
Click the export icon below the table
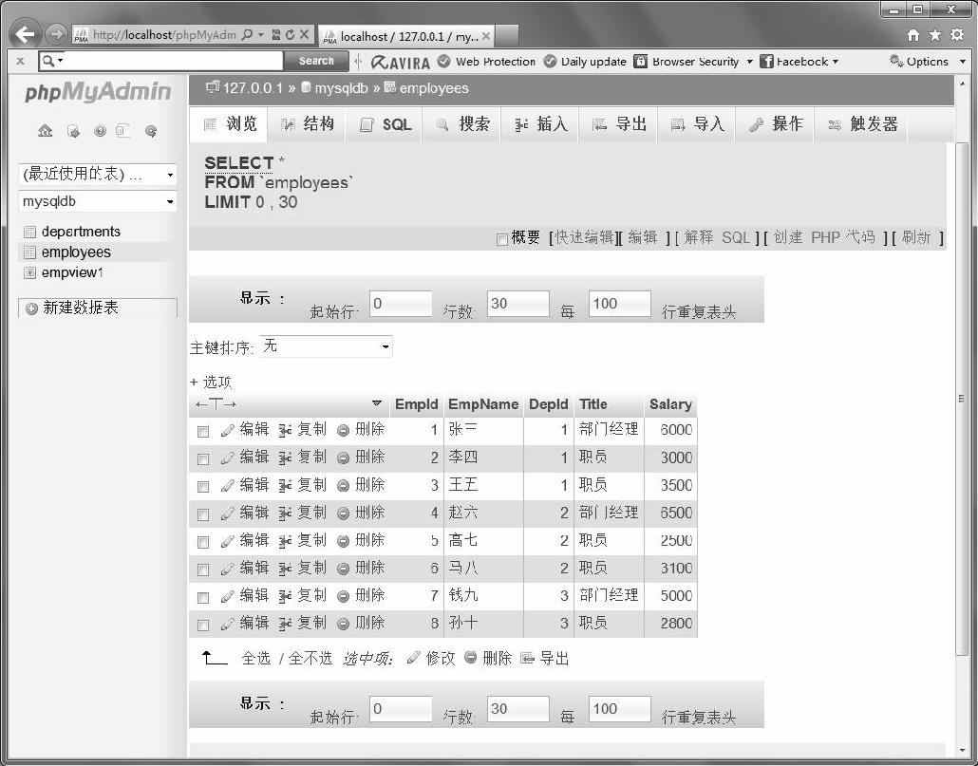click(x=528, y=659)
